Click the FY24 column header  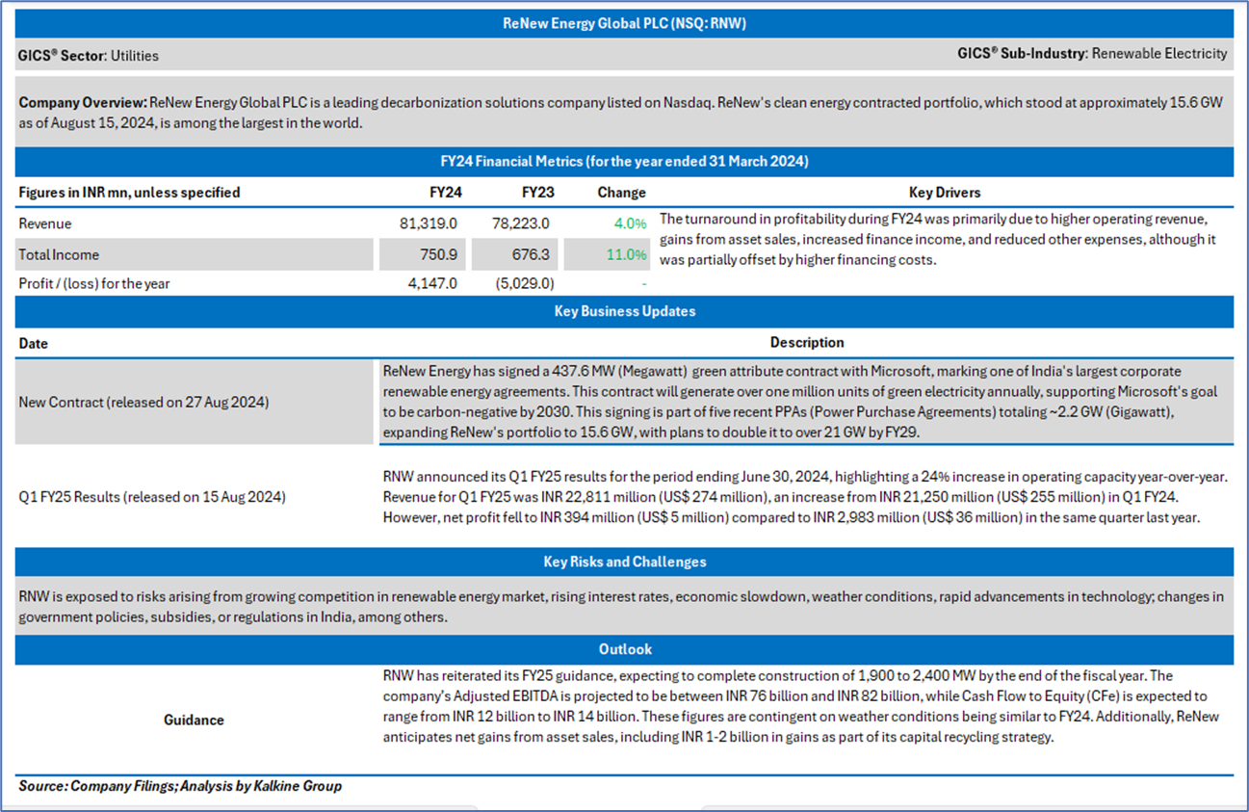[x=445, y=193]
